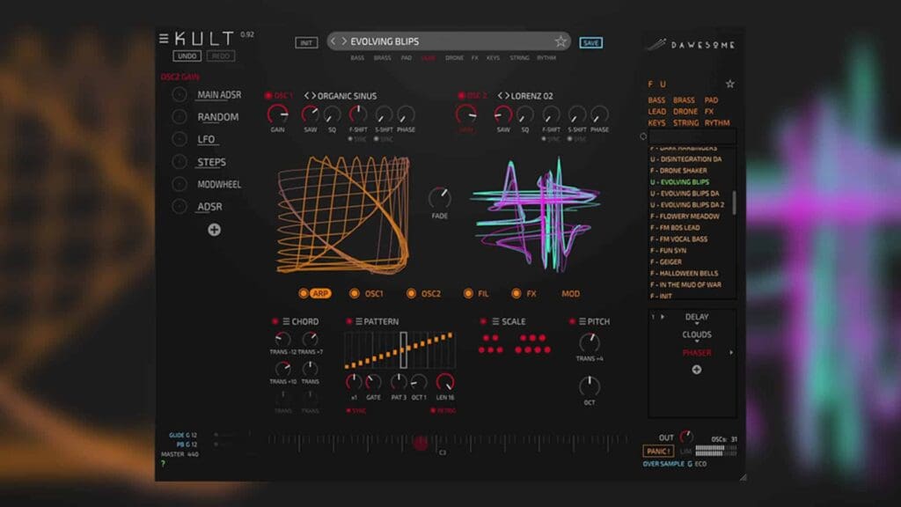Switch to the ARP tab
Screen dimensions: 901x507
[320, 293]
